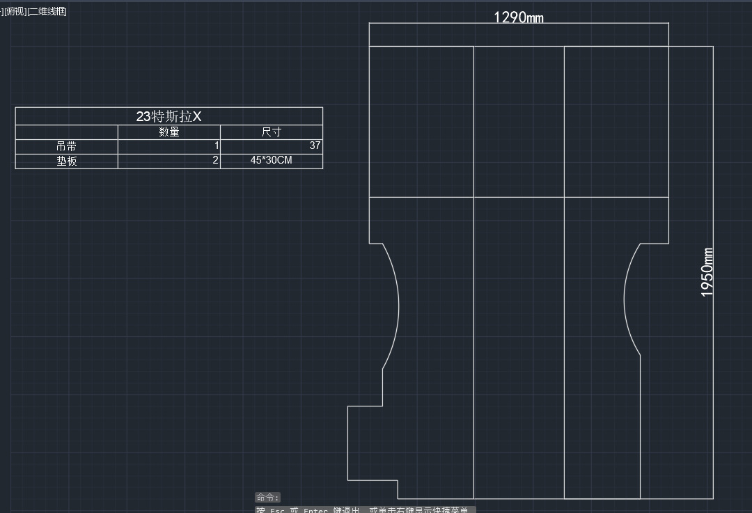Select the 垫板 row label cell
The width and height of the screenshot is (752, 513).
click(66, 161)
